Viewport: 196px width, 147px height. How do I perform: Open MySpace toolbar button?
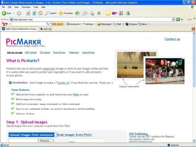coord(131,24)
